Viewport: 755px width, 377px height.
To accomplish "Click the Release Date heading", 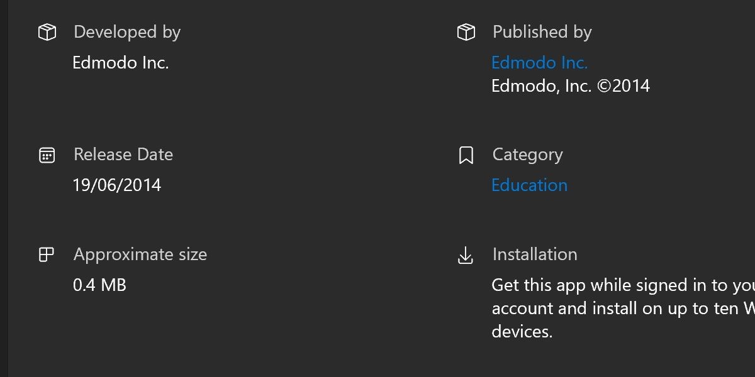I will (x=123, y=155).
